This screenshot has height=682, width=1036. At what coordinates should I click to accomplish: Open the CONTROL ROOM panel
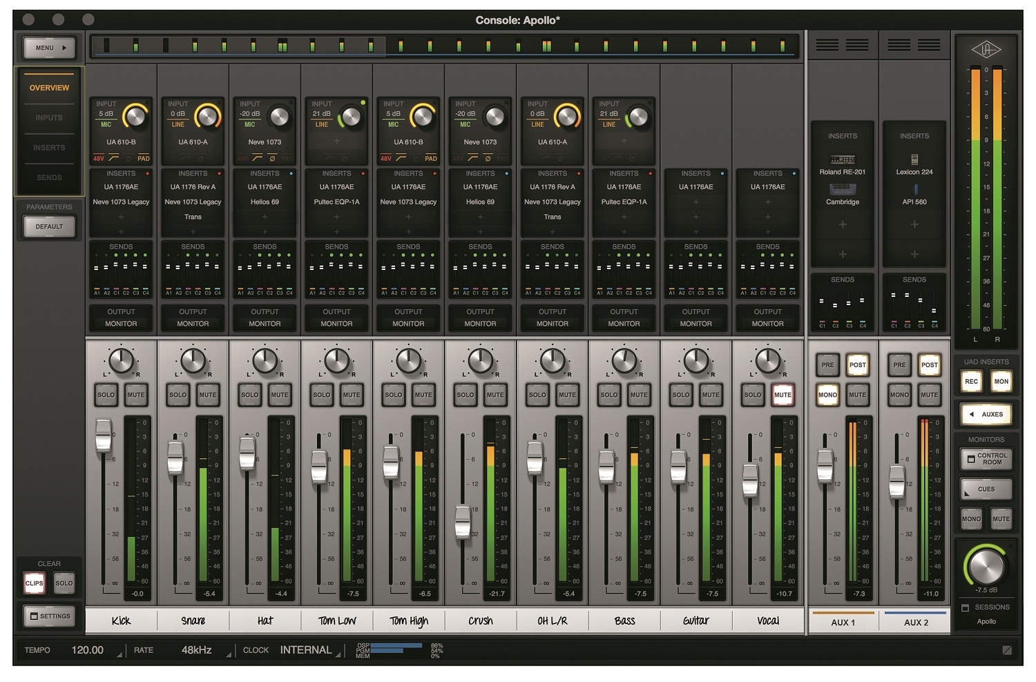pyautogui.click(x=986, y=459)
